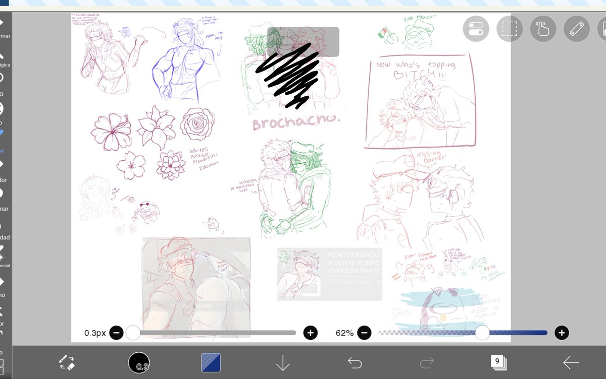Decrease opacity with the minus button

(x=364, y=333)
